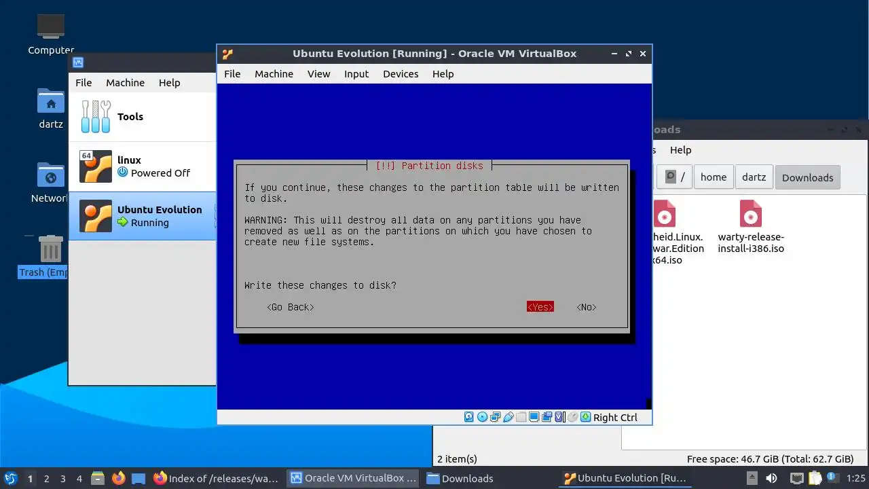Click the Network desktop icon
The image size is (869, 489).
(x=51, y=175)
